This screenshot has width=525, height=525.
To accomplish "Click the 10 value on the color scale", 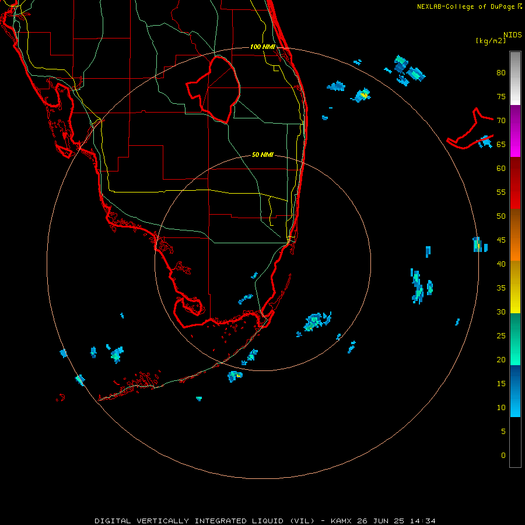I will click(x=501, y=408).
